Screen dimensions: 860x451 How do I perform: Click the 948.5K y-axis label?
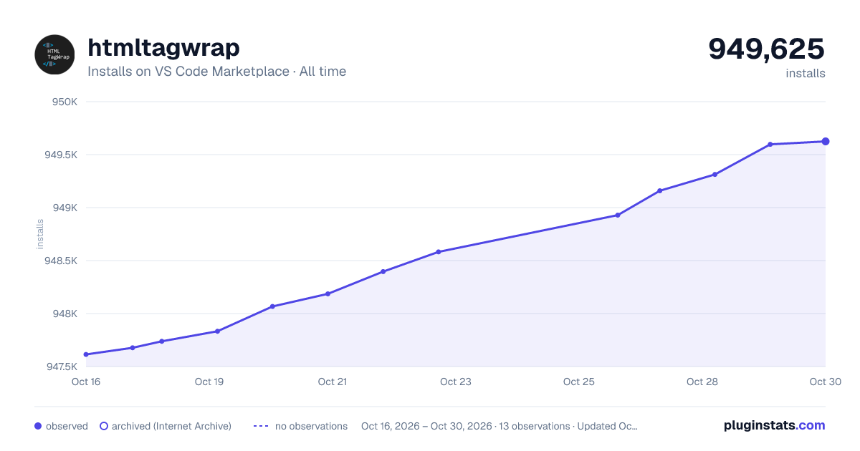click(x=61, y=261)
